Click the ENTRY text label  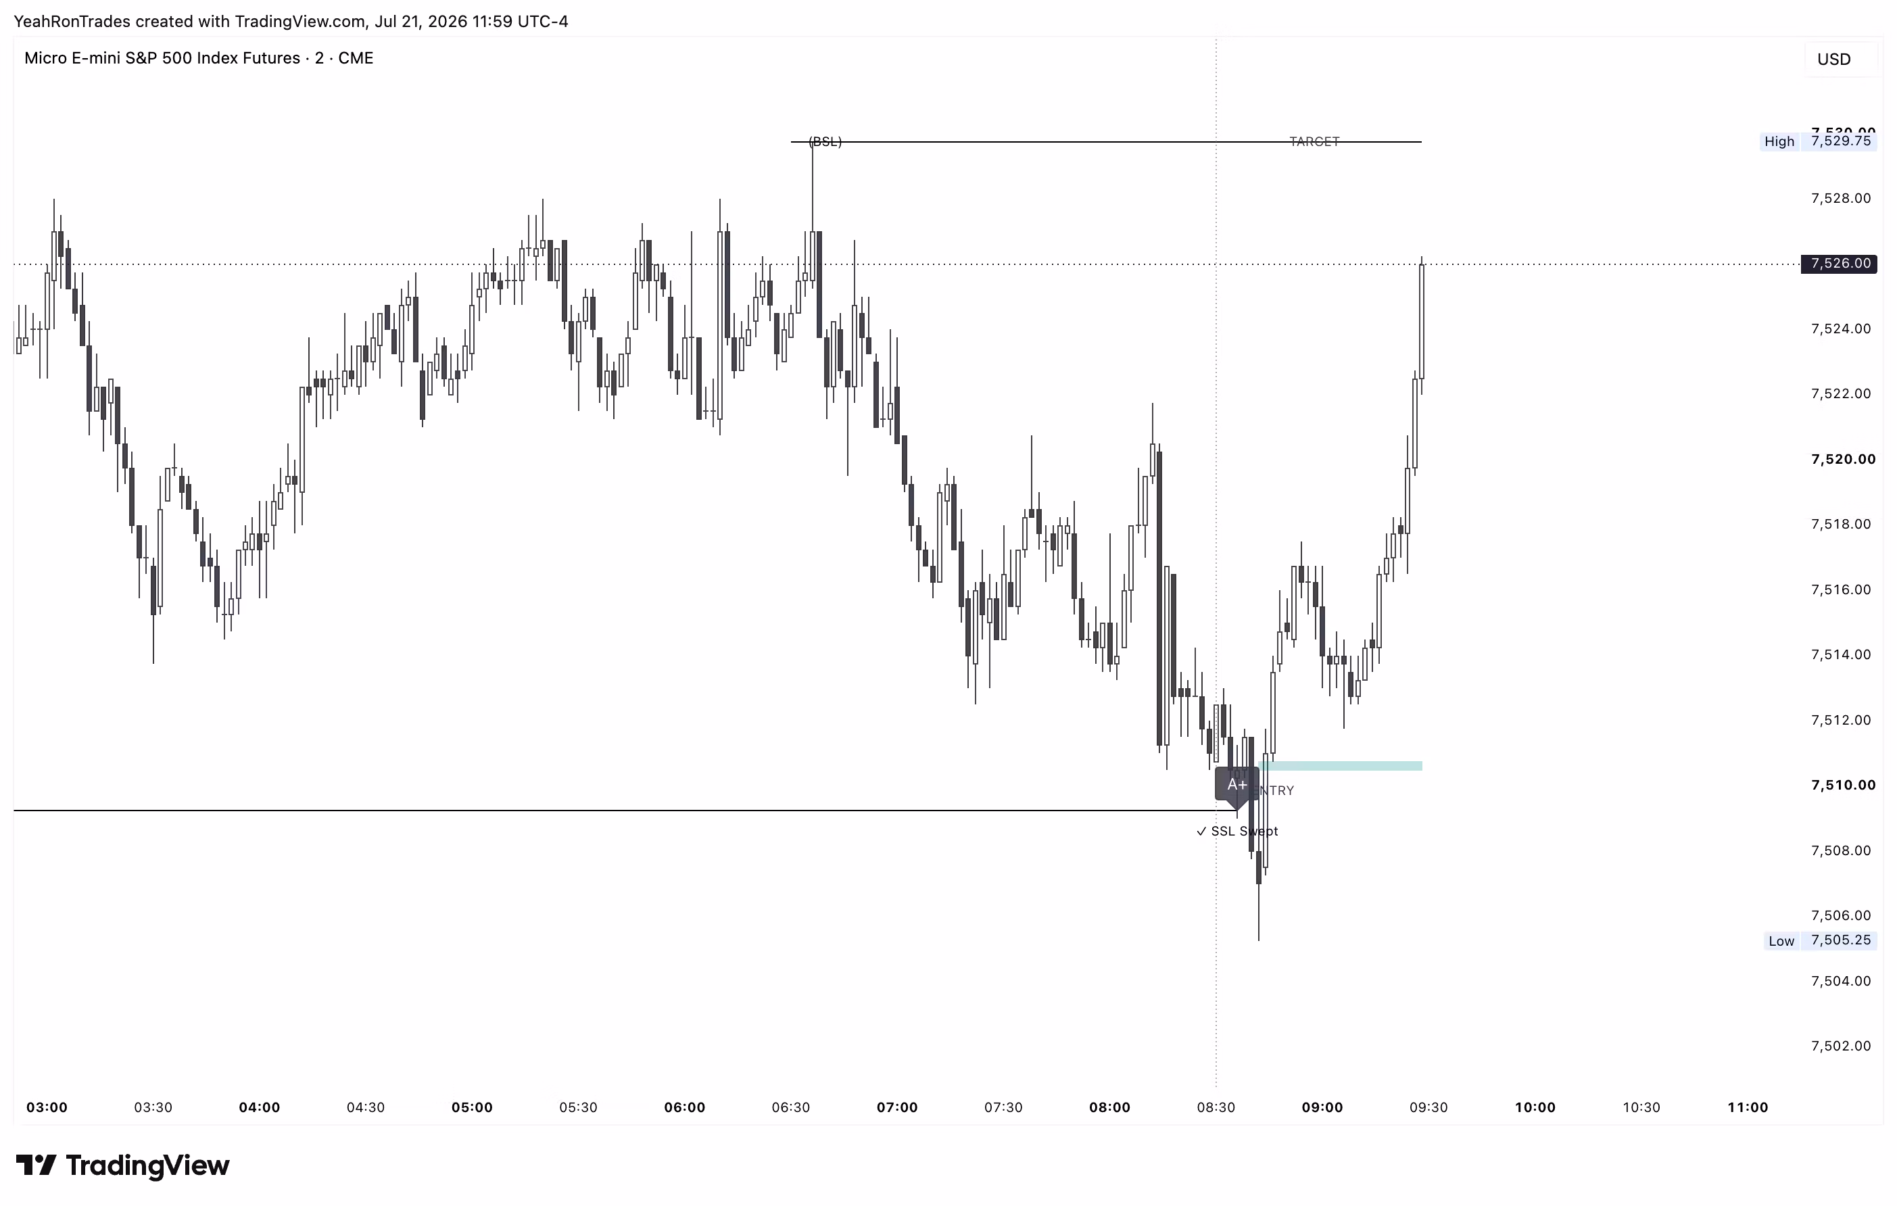coord(1274,791)
